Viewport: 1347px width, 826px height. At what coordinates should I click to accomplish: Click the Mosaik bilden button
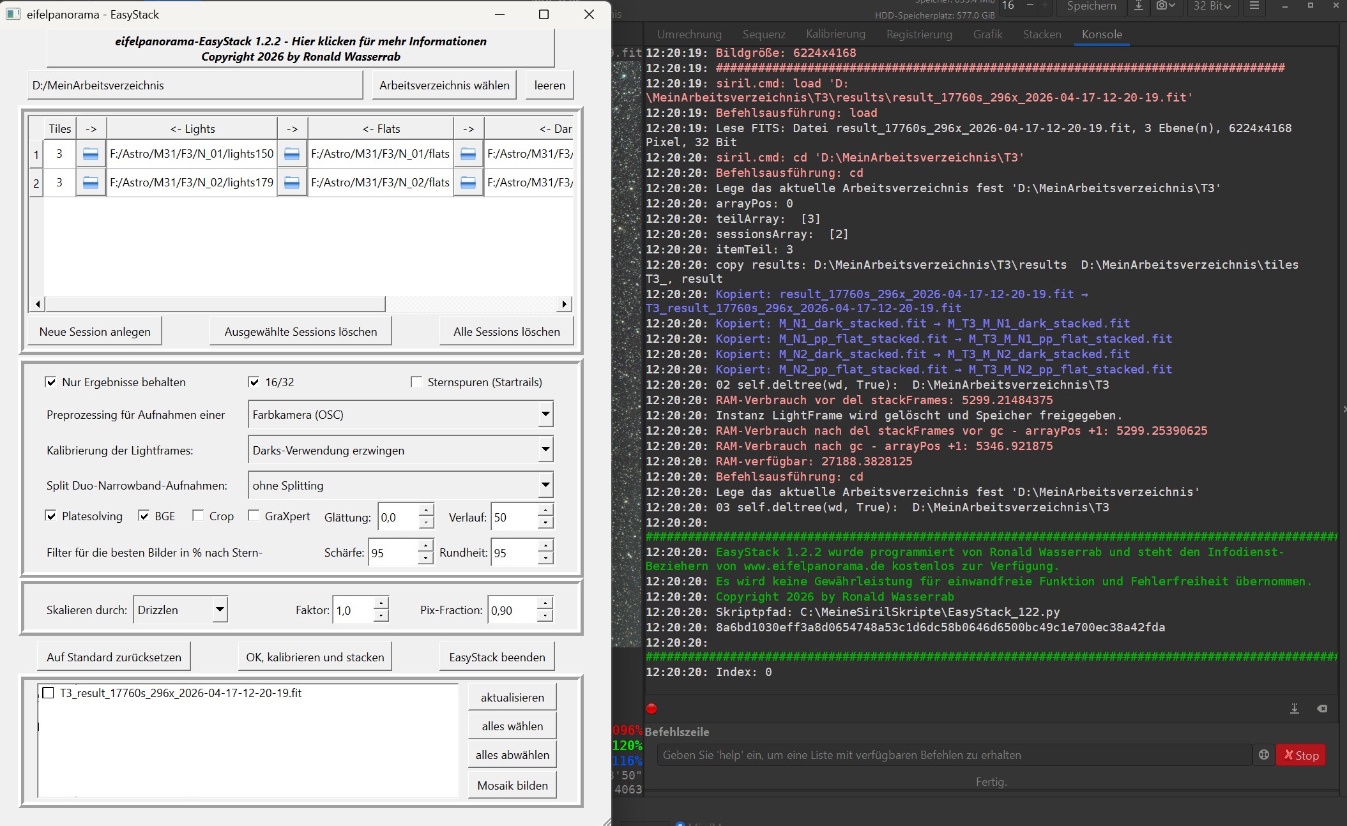512,786
